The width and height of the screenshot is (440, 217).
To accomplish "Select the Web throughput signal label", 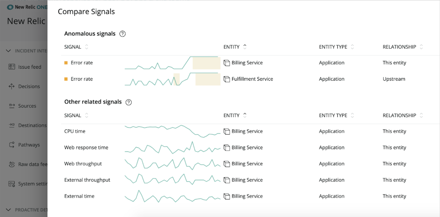I will pyautogui.click(x=83, y=164).
